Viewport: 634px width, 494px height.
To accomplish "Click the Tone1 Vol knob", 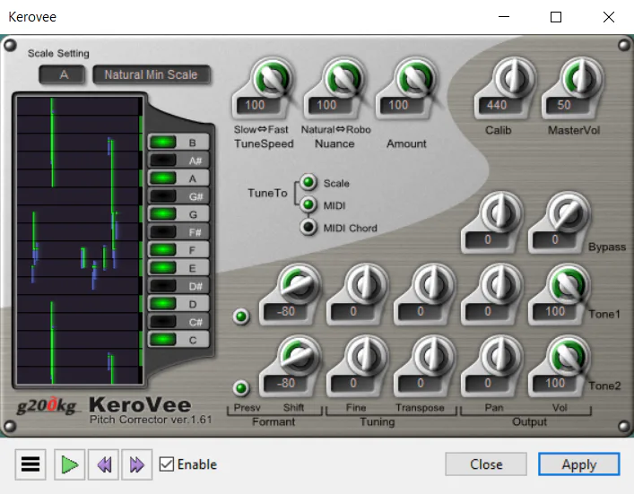I will coord(568,284).
